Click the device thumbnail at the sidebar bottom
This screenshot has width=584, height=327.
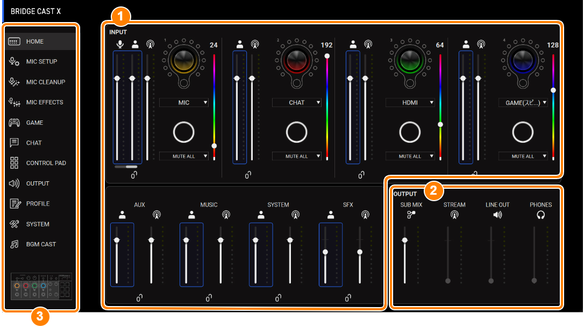(41, 286)
